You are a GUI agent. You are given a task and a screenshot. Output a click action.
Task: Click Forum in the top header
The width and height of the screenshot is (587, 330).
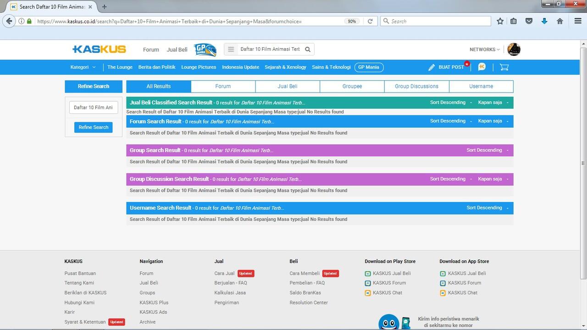(151, 49)
